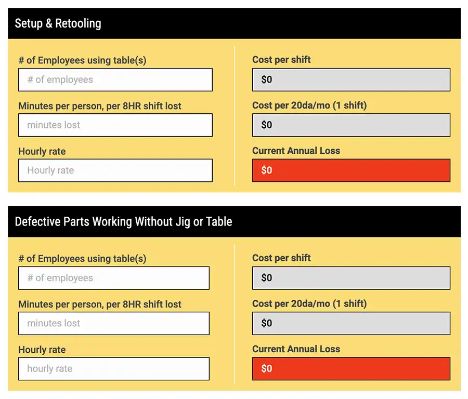The height and width of the screenshot is (399, 468).
Task: Focus the Hourly rate input in Setup & Retooling
Action: pos(114,170)
